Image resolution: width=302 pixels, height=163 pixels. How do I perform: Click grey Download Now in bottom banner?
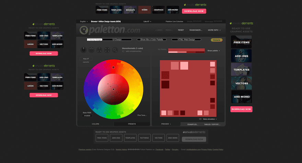click(x=194, y=139)
